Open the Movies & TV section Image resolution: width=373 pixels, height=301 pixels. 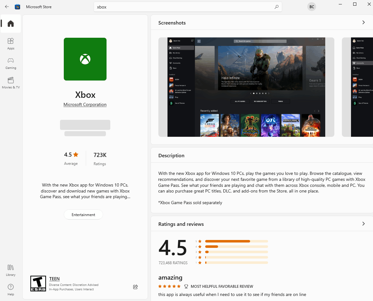coord(11,83)
